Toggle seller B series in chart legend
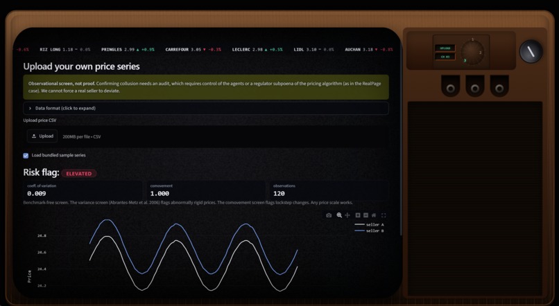The width and height of the screenshot is (559, 306). [x=370, y=231]
